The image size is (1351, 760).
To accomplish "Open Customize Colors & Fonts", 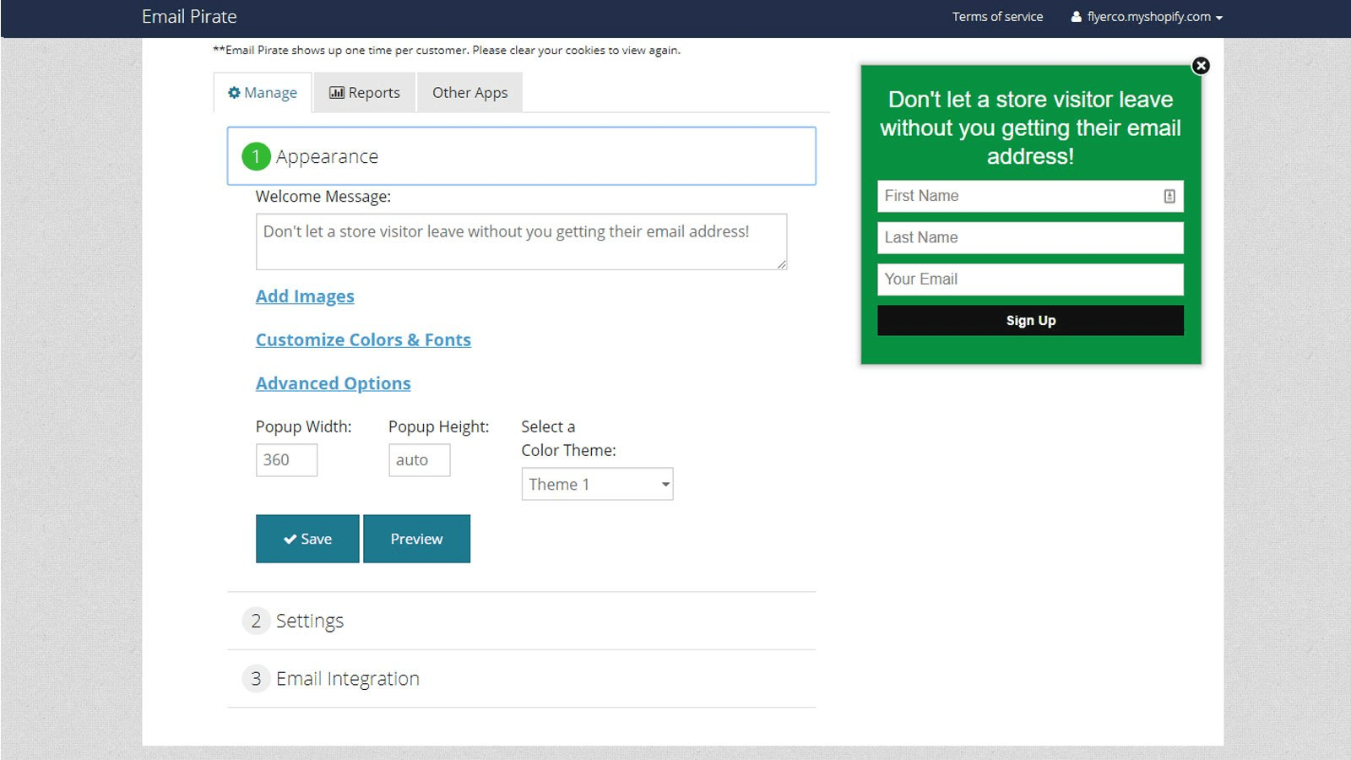I will pos(363,339).
